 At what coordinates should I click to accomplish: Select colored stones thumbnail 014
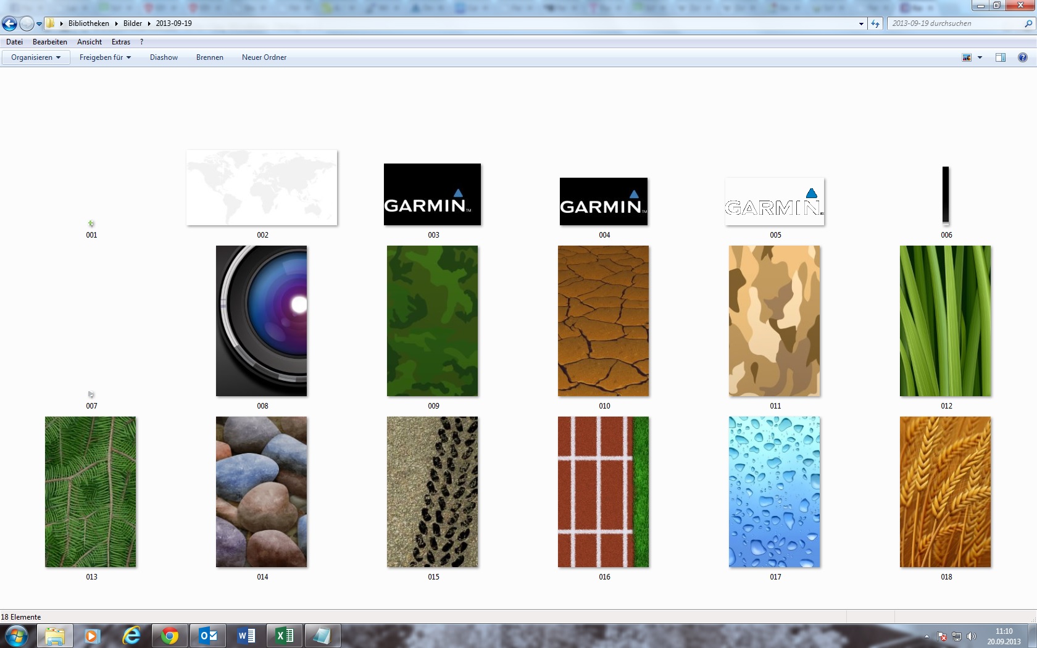pyautogui.click(x=261, y=492)
